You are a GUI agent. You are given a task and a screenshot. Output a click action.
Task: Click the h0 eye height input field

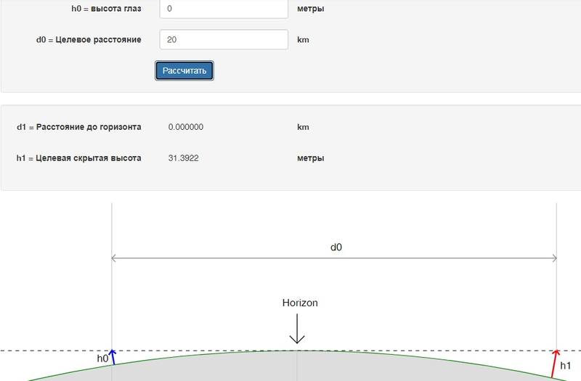(224, 8)
